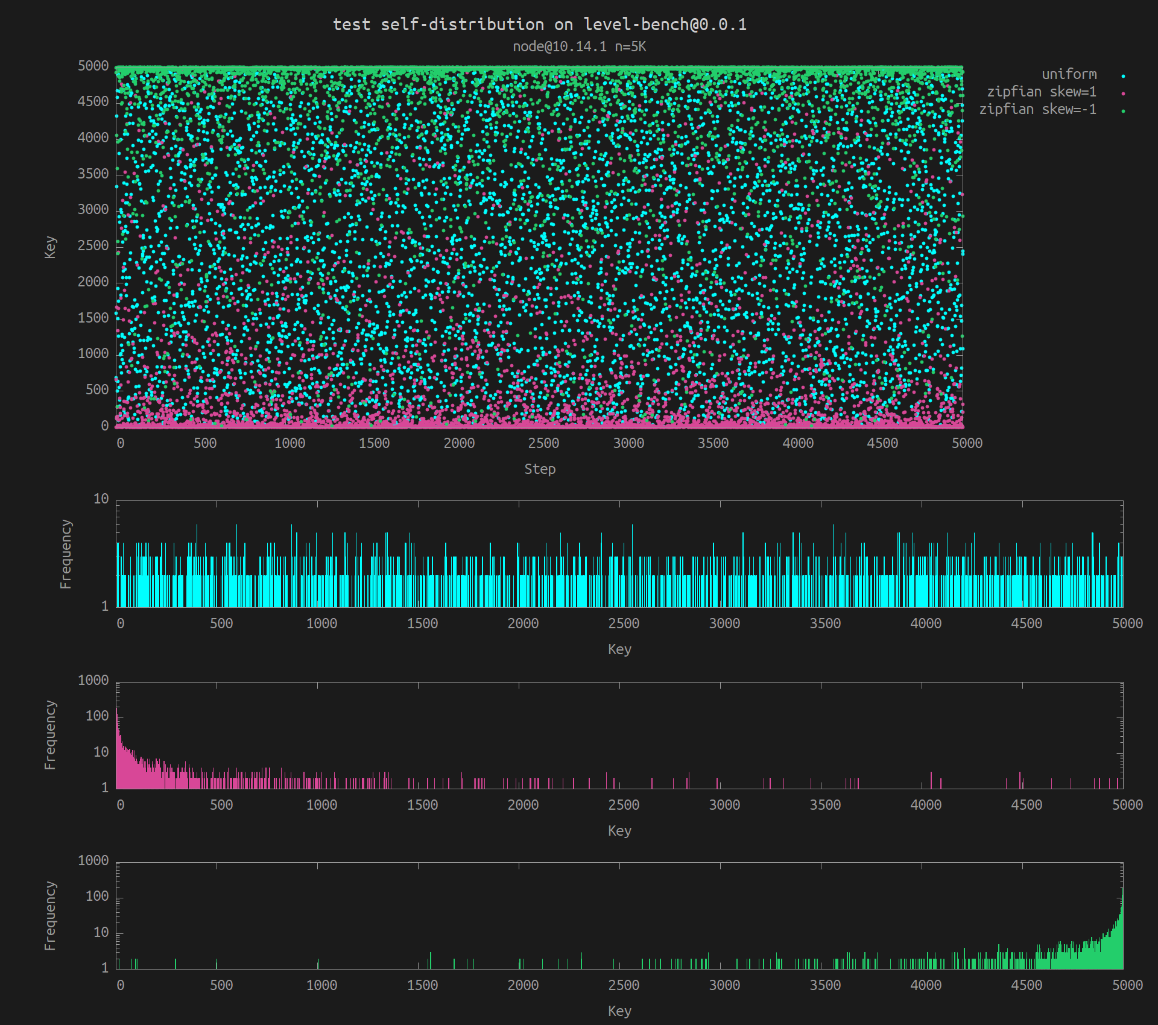Screen dimensions: 1158x1025
Task: Click the 'Frequency' label of pink histogram
Action: (x=50, y=735)
